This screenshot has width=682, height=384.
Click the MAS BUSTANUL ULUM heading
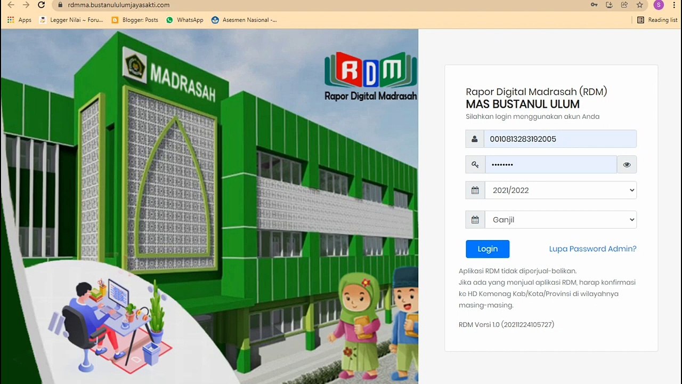click(x=523, y=104)
